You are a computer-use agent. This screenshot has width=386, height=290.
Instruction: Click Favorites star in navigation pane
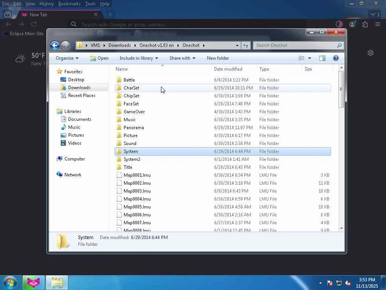pos(59,71)
